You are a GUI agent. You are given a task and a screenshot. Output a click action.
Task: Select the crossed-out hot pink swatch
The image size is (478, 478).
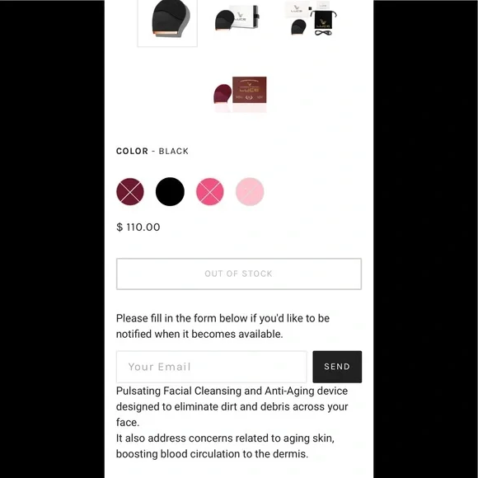(210, 192)
